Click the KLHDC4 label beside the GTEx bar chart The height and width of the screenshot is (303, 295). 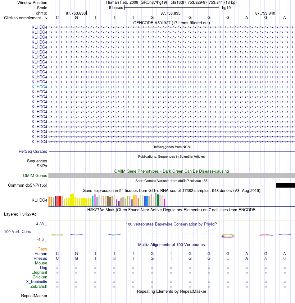click(x=39, y=200)
